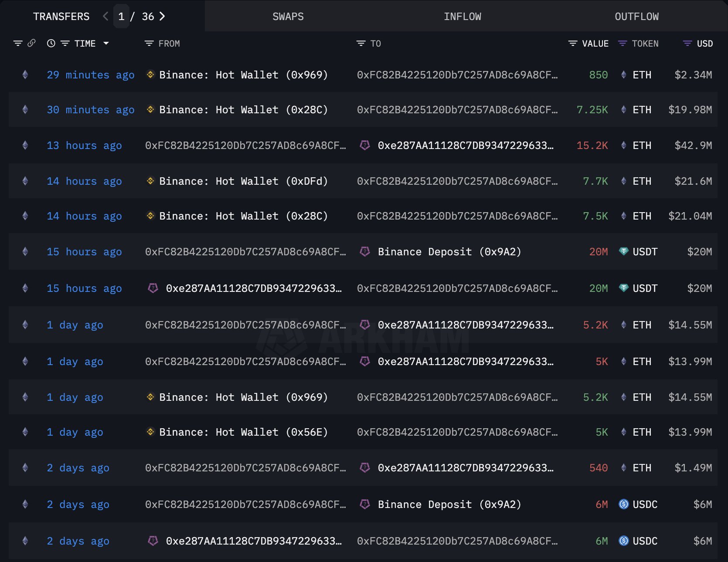The height and width of the screenshot is (562, 728).
Task: Click Binance: Hot Wallet (0xDFd) sender
Action: click(x=243, y=181)
